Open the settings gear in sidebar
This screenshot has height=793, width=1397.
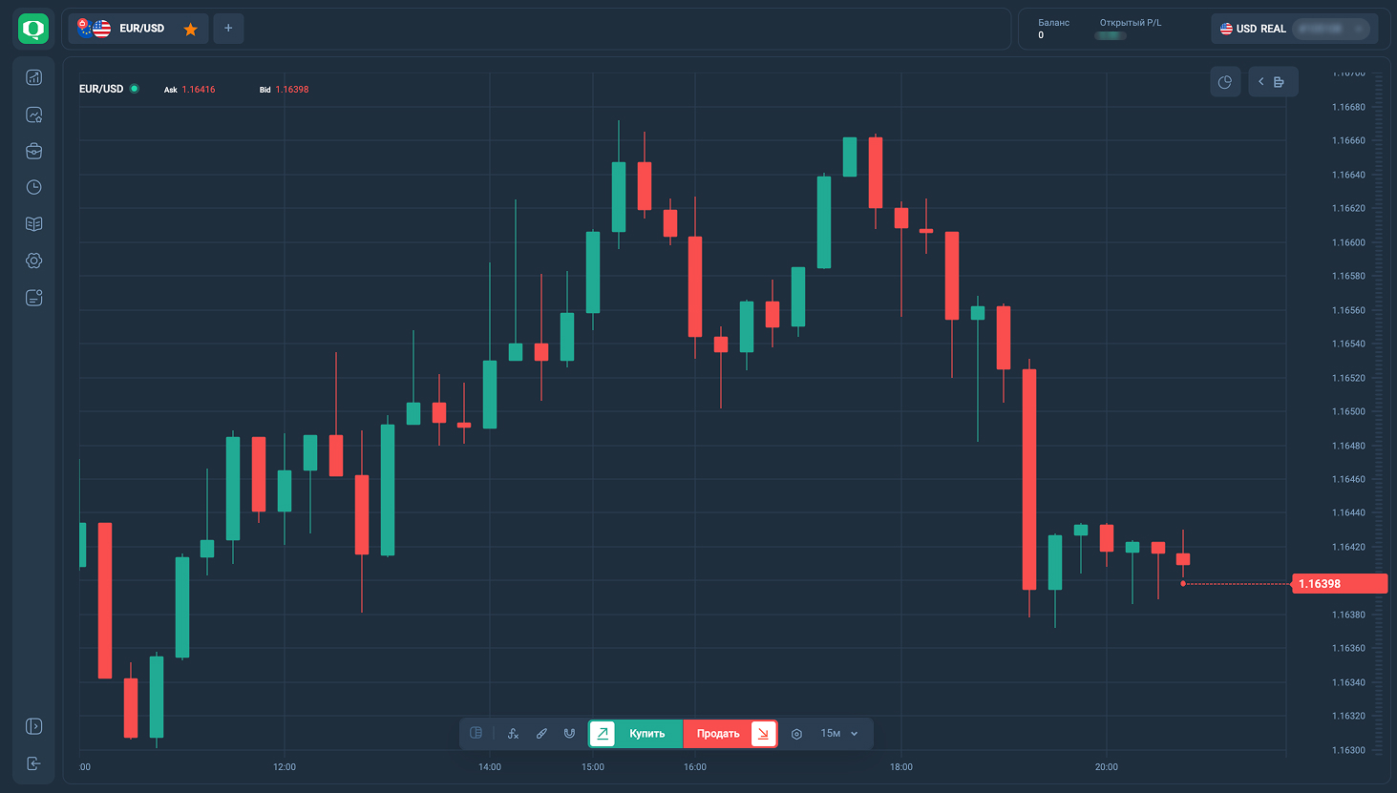[34, 261]
